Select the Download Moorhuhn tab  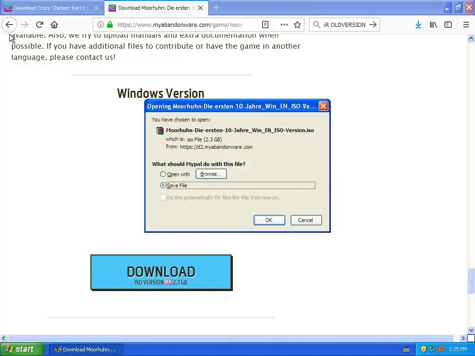156,8
